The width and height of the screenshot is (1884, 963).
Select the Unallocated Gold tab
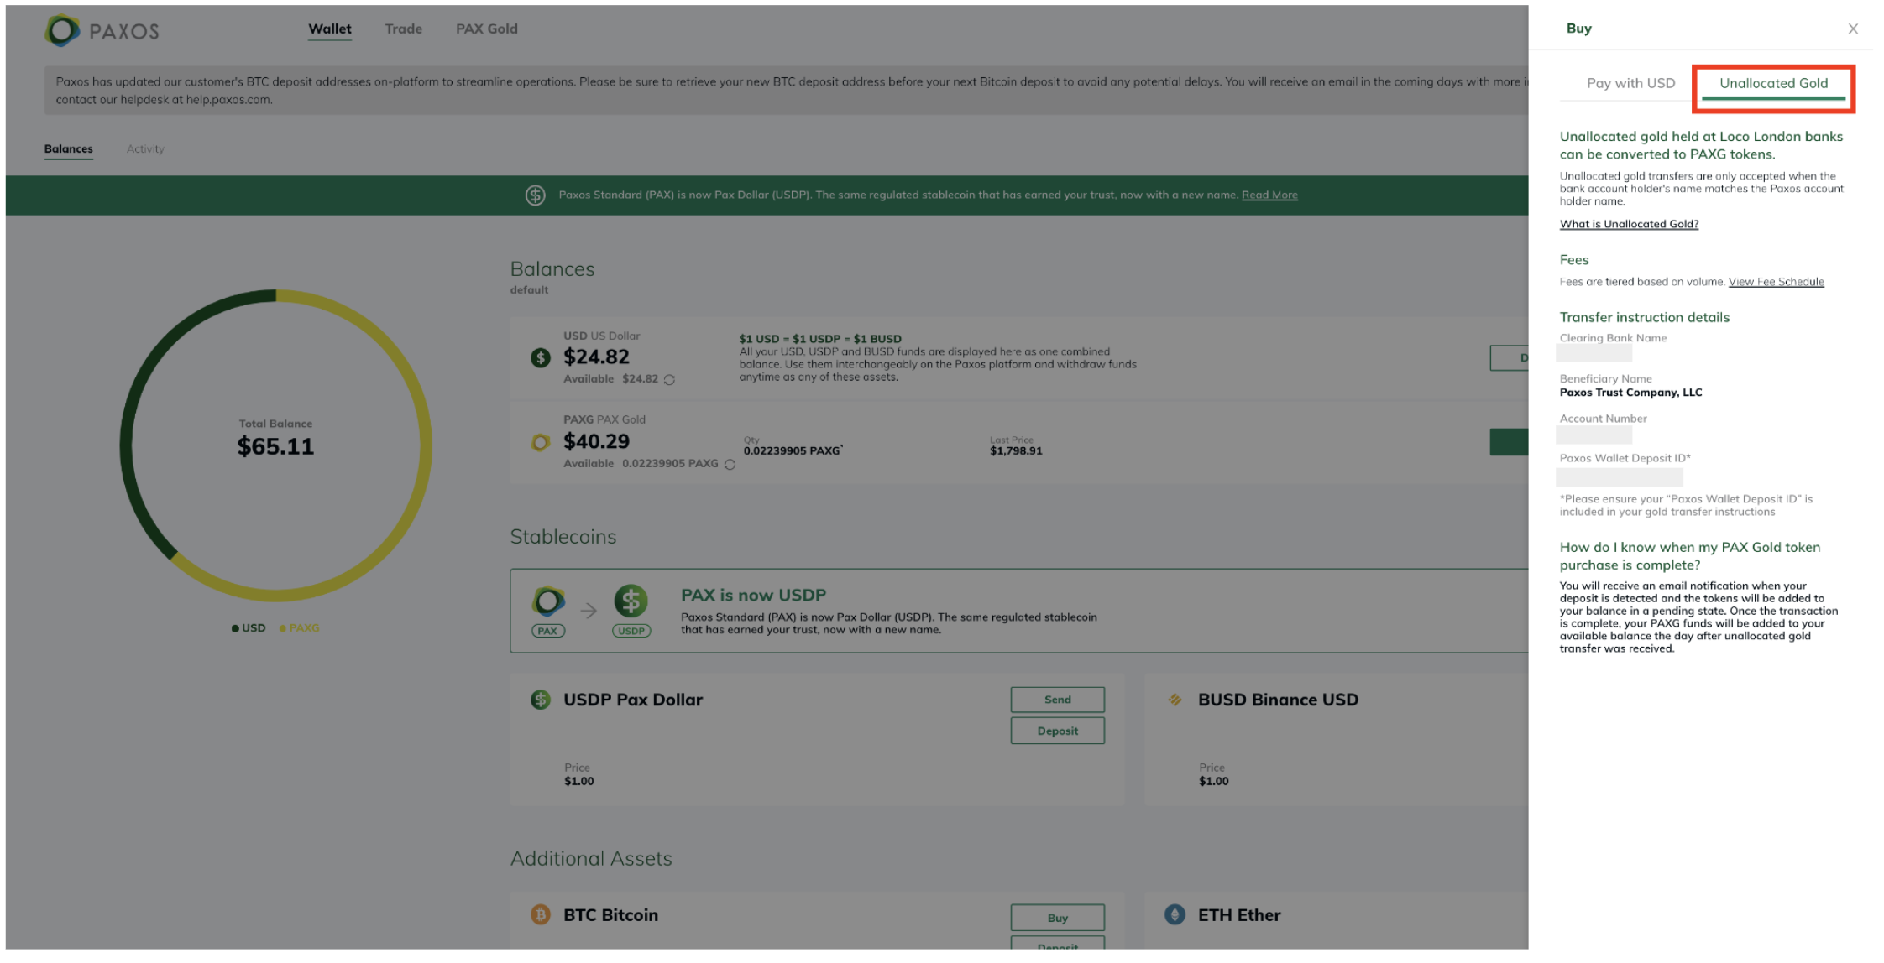pyautogui.click(x=1773, y=83)
